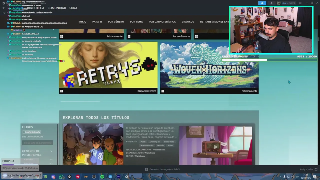The image size is (320, 180).
Task: Select the PARA TI tab
Action: pyautogui.click(x=97, y=22)
